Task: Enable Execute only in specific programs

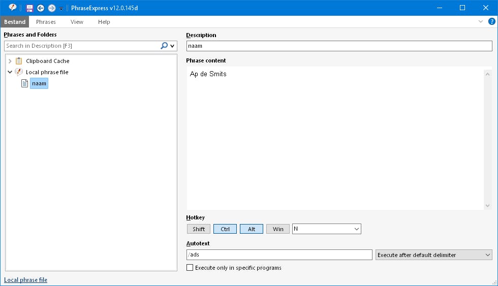Action: click(x=190, y=268)
